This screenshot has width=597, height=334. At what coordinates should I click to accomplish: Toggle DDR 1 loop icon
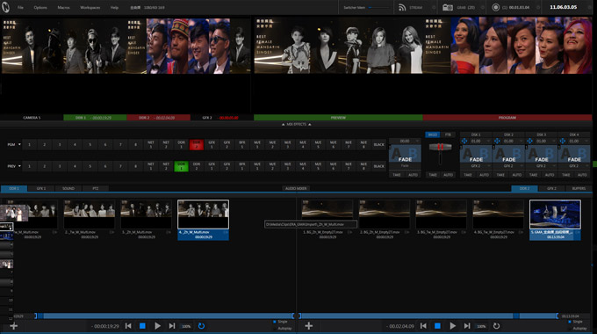[x=201, y=326]
